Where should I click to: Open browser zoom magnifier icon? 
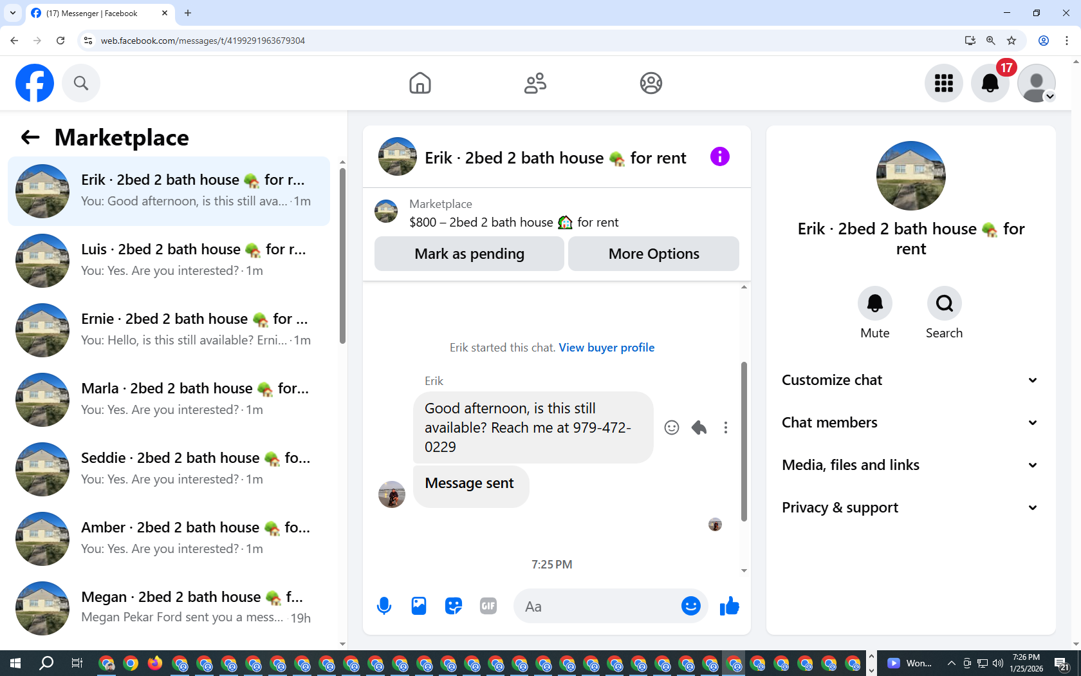(x=991, y=41)
